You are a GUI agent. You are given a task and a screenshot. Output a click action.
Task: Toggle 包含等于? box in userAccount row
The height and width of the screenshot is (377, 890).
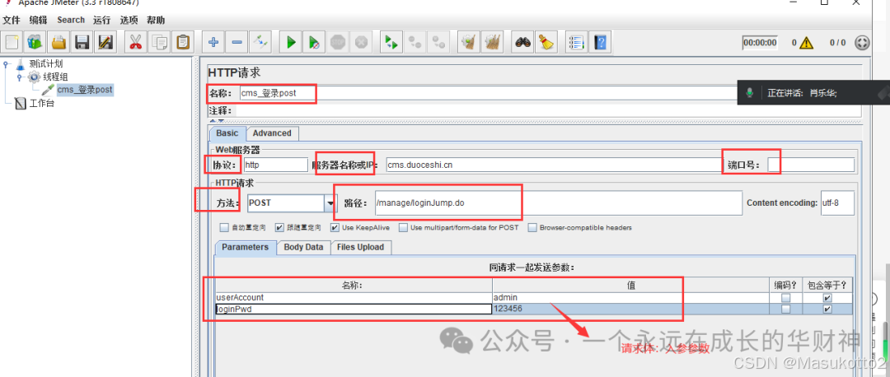827,298
